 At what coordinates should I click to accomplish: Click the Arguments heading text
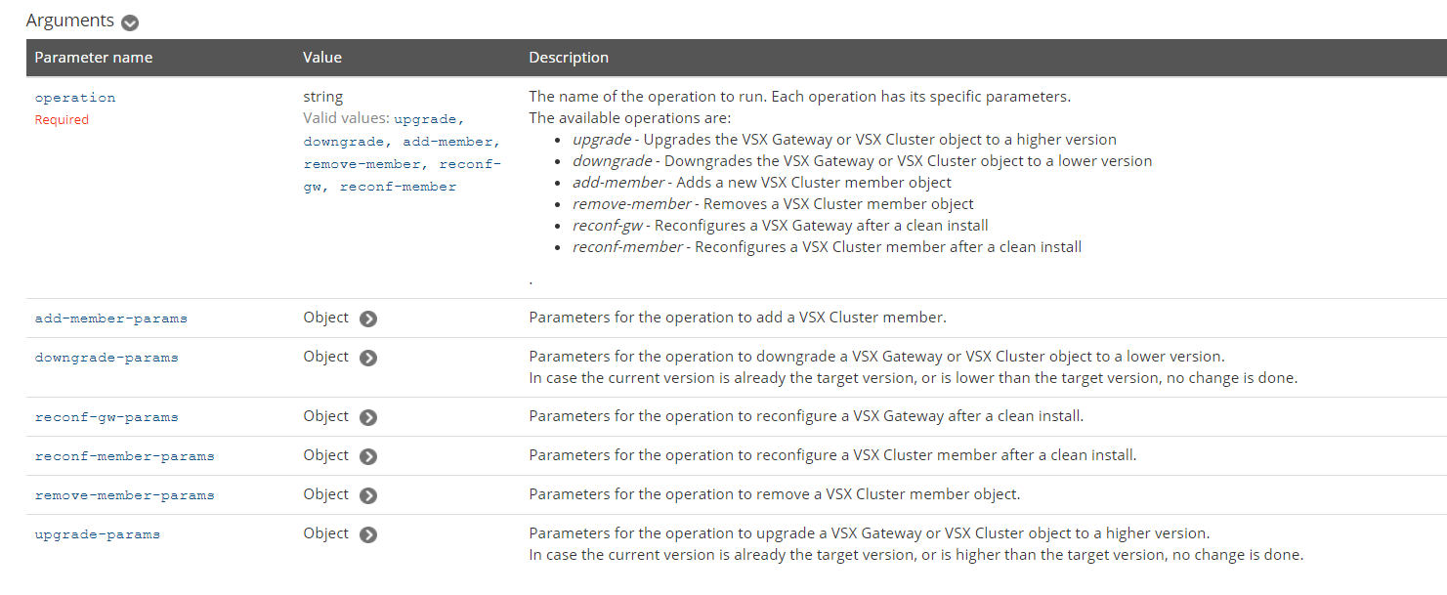(69, 21)
